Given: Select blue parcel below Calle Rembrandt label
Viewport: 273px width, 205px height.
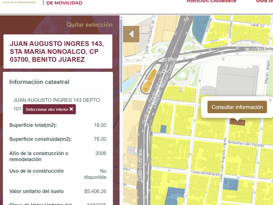Looking at the screenshot, I should [230, 184].
